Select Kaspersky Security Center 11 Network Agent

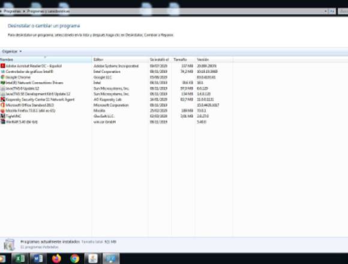(40, 100)
